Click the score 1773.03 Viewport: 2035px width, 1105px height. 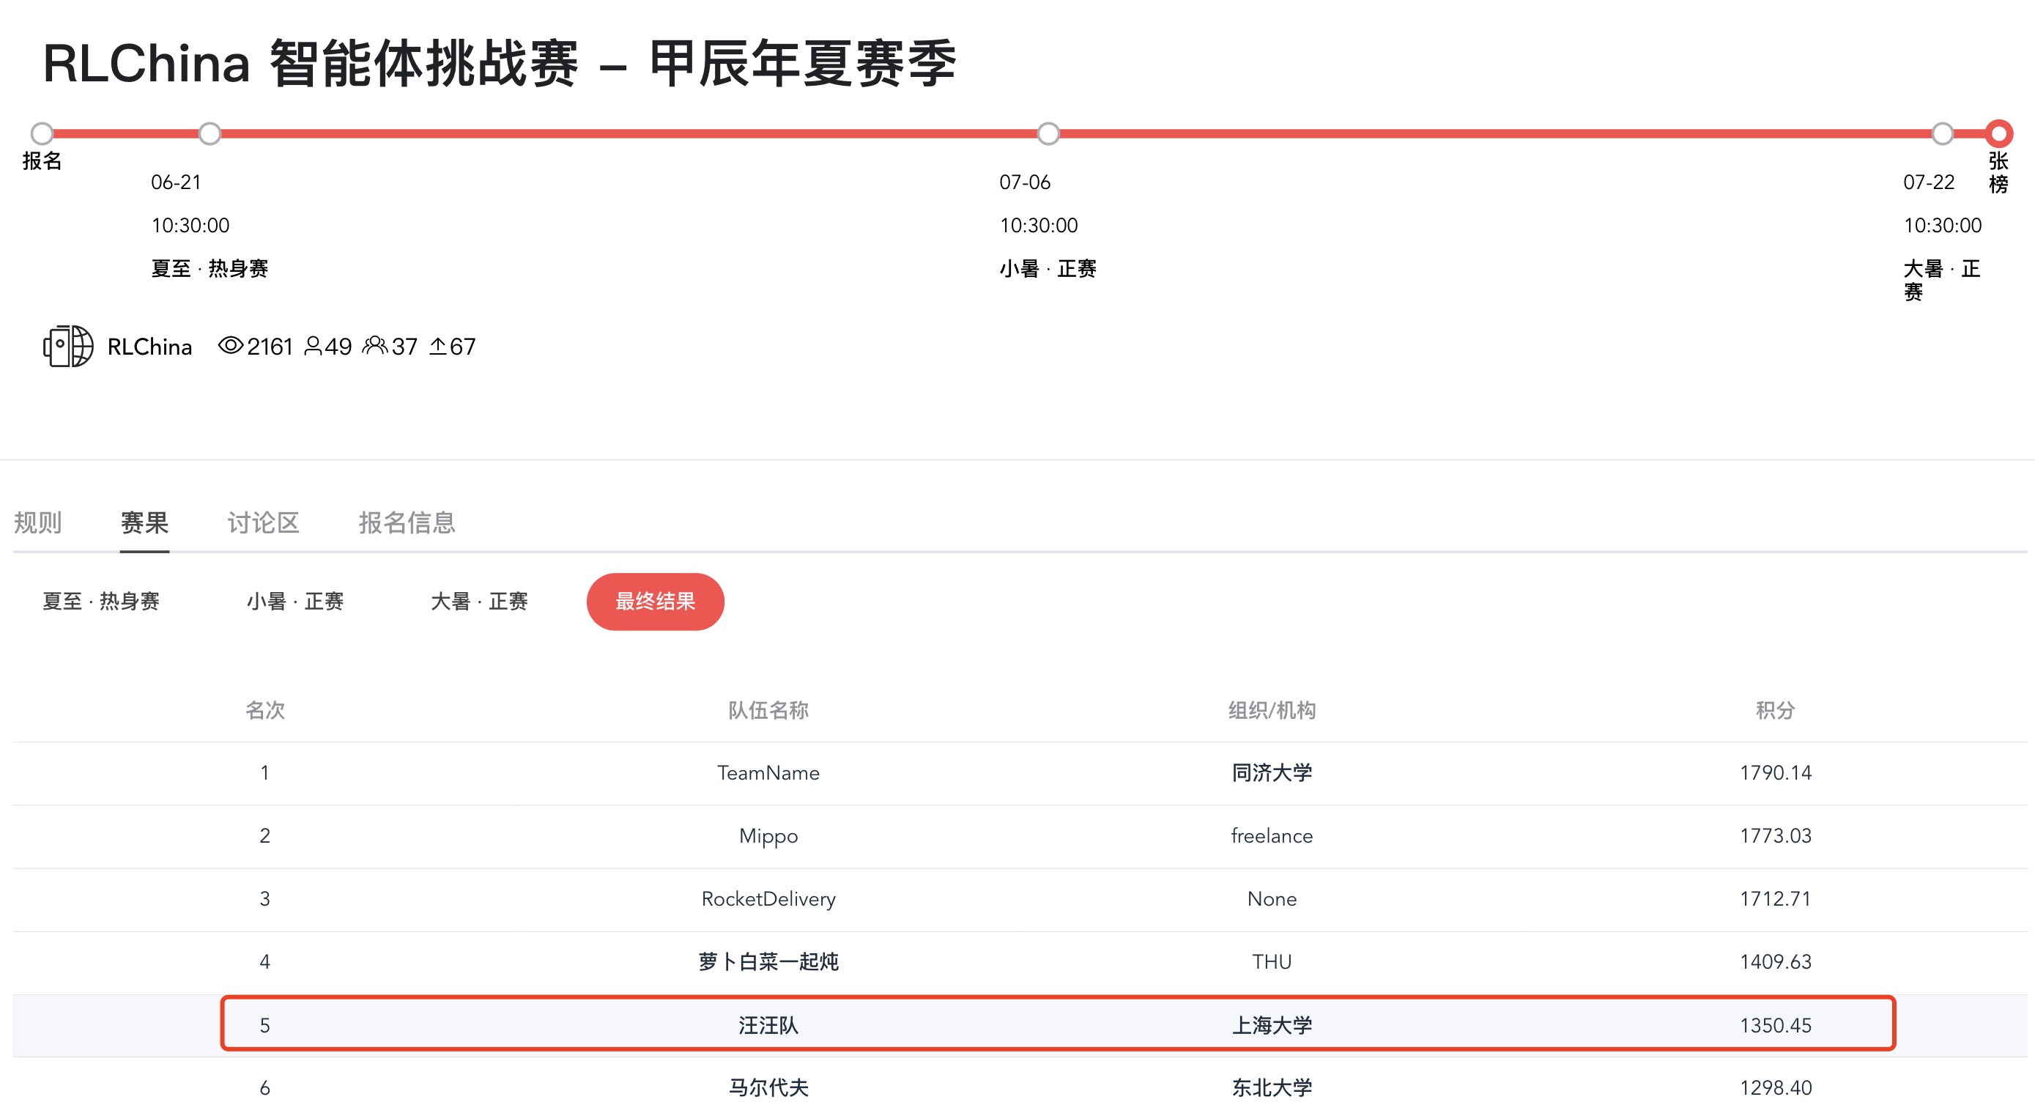1775,835
